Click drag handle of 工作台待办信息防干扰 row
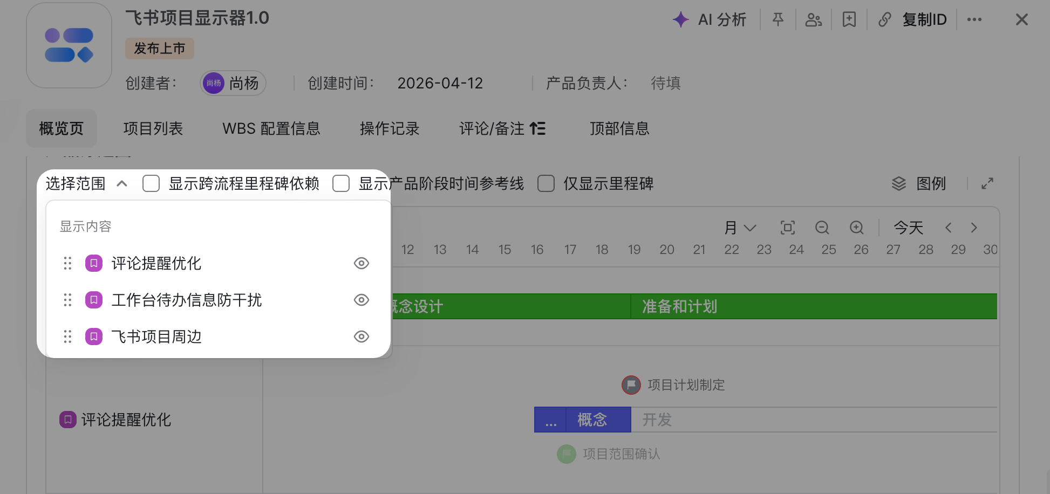Viewport: 1050px width, 494px height. coord(67,300)
